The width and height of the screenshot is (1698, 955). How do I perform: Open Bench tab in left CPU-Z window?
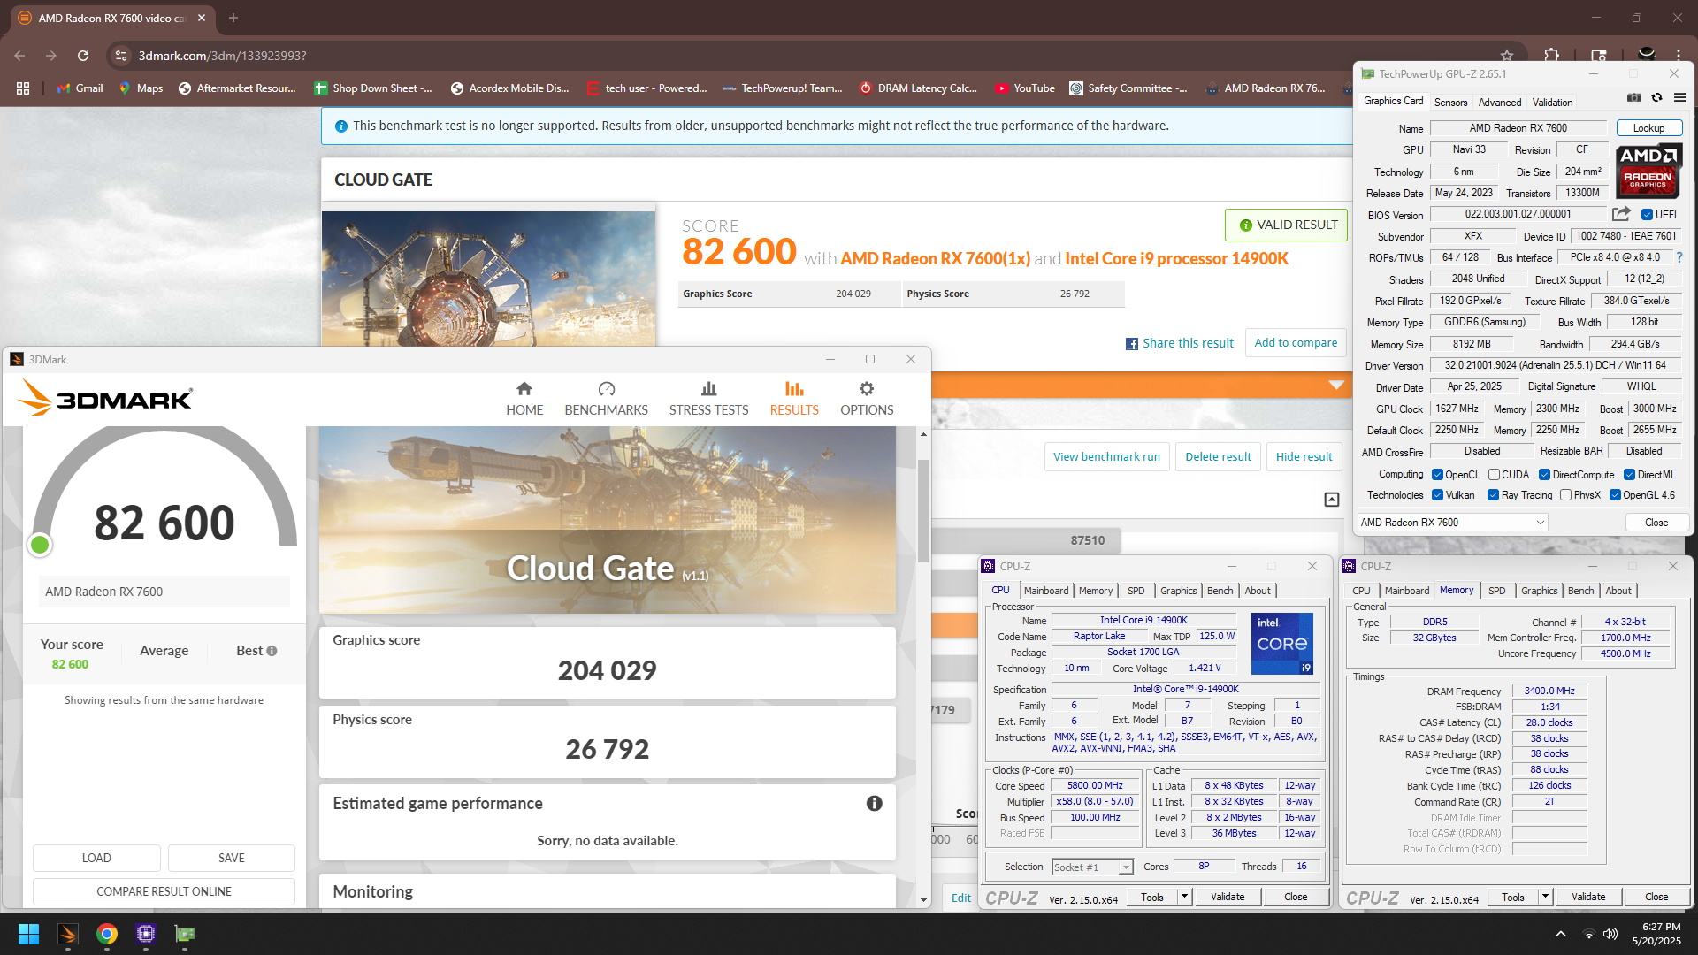point(1220,591)
